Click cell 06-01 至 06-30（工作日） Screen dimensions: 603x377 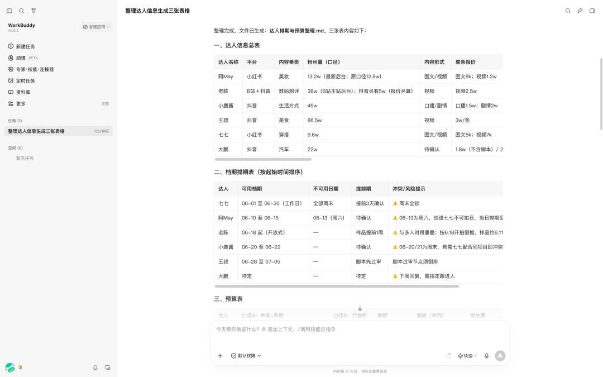point(273,203)
